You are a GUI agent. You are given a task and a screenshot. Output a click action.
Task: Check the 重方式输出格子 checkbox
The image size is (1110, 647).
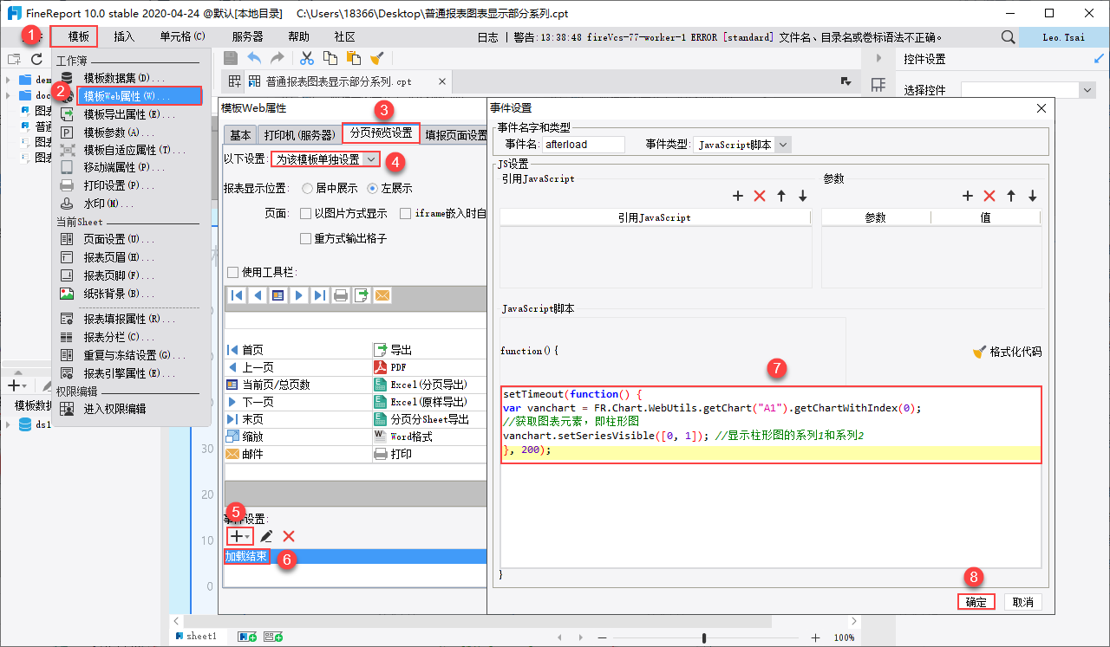(305, 238)
